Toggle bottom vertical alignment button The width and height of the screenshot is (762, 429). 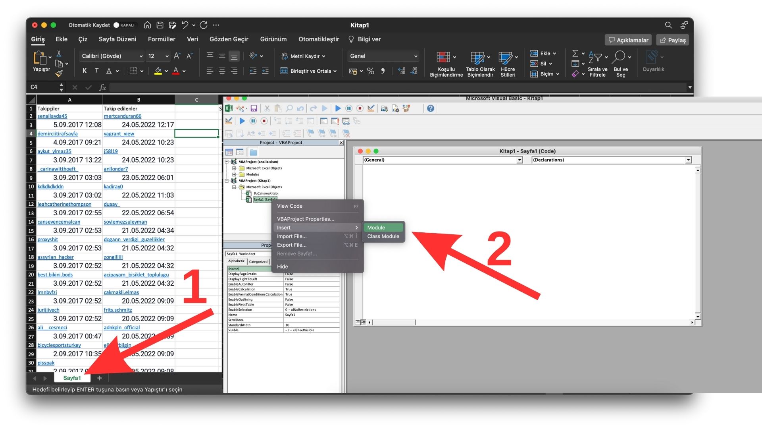(x=234, y=56)
